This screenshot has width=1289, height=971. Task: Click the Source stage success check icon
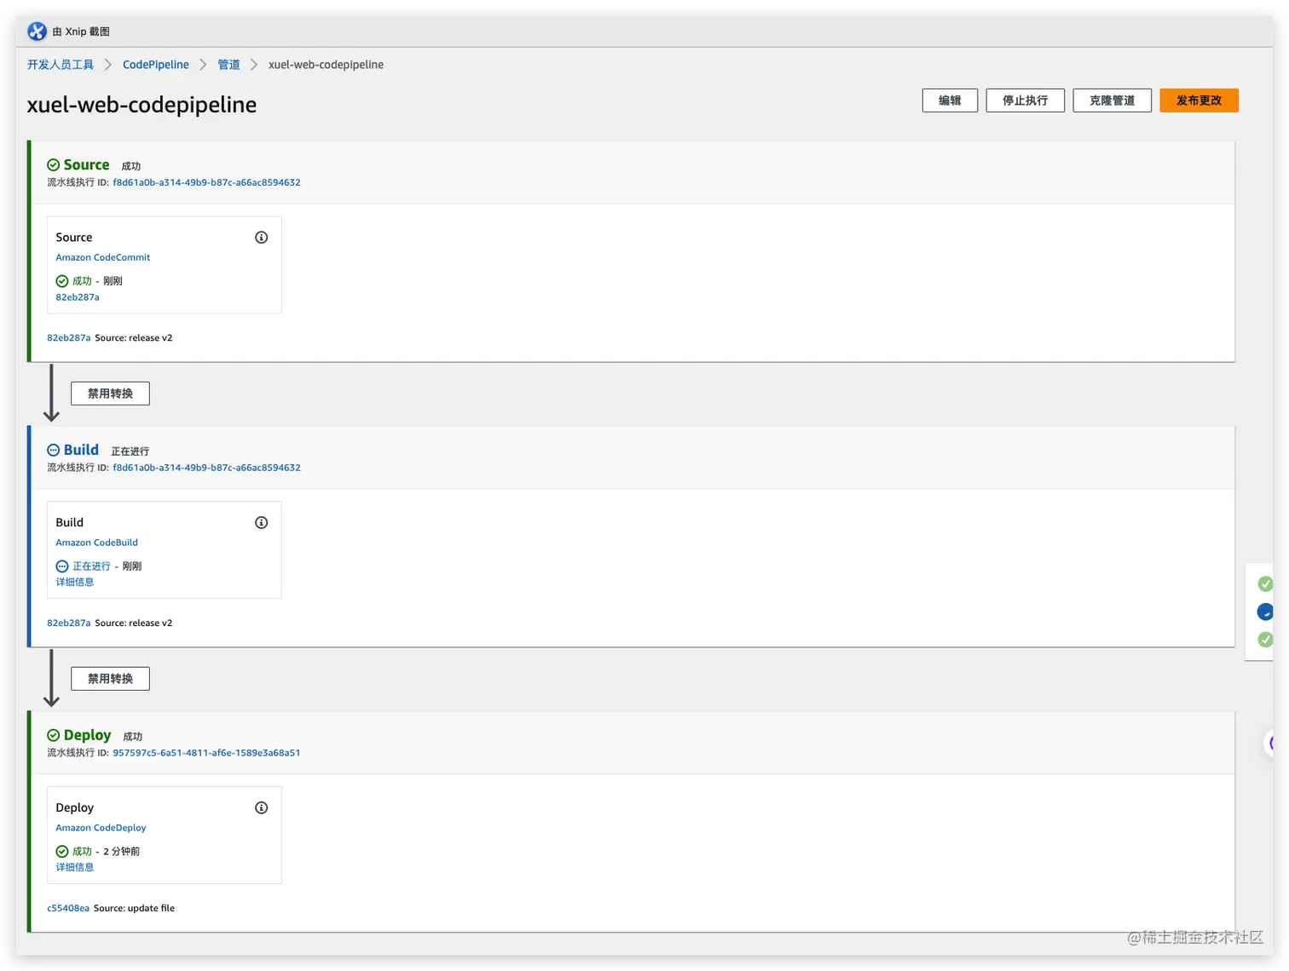[53, 165]
